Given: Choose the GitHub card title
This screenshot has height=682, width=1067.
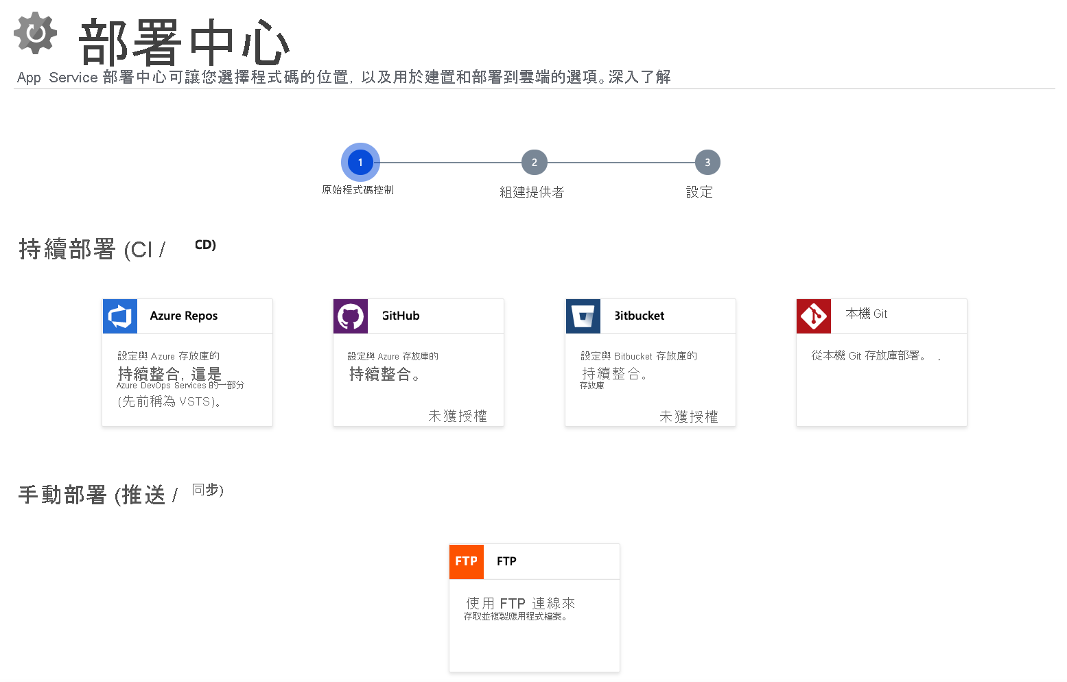Looking at the screenshot, I should point(401,316).
